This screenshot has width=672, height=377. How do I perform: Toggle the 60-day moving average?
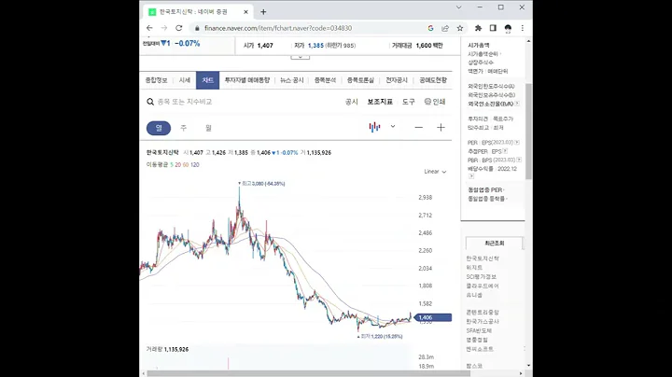click(186, 164)
